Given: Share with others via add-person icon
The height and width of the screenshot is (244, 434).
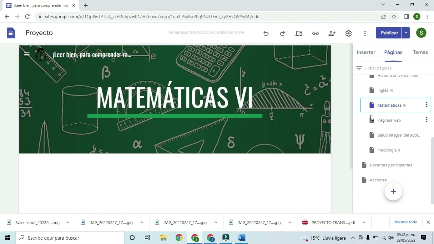Looking at the screenshot, I should click(332, 33).
